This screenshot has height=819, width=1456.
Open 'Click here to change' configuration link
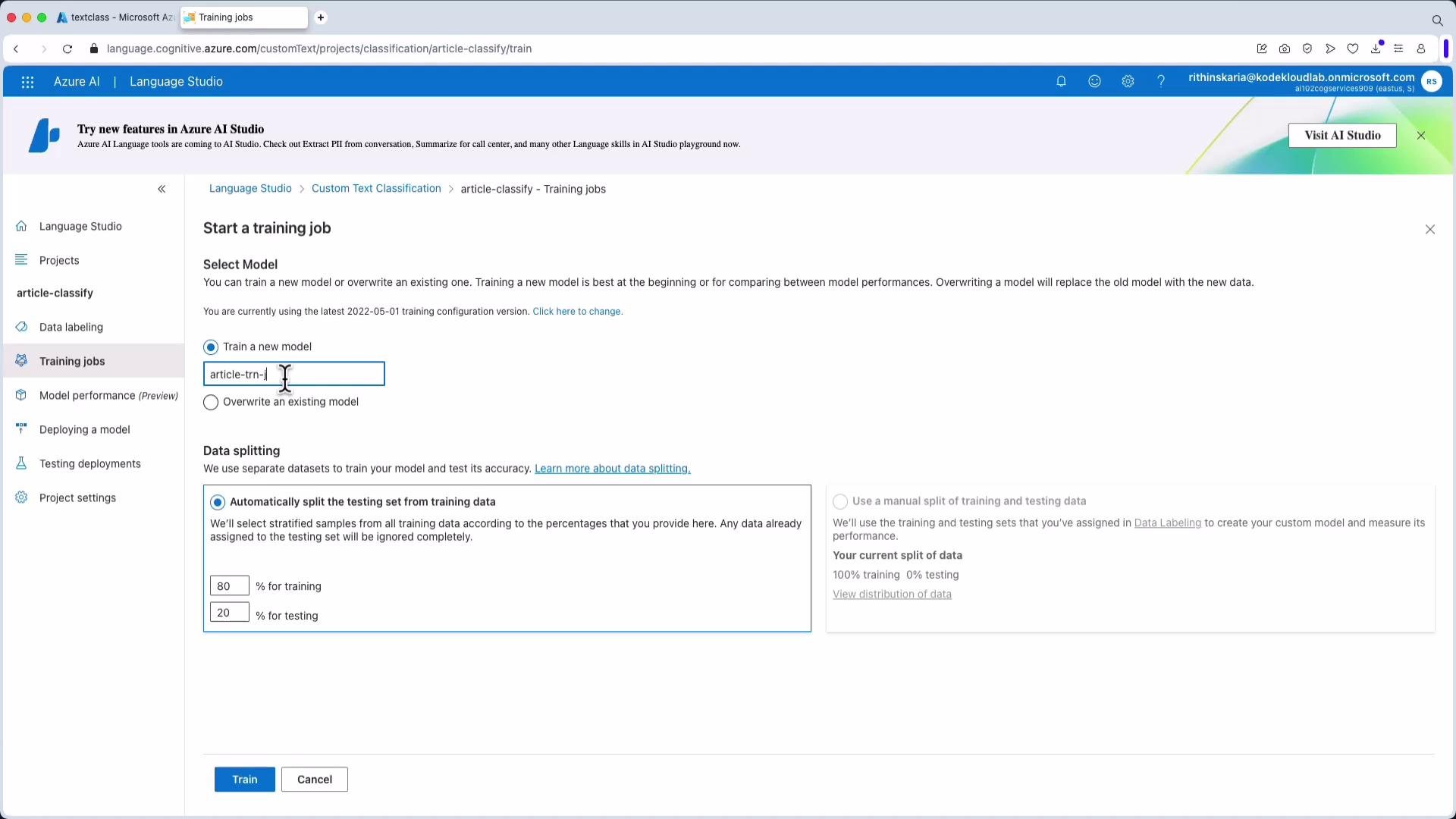(578, 312)
